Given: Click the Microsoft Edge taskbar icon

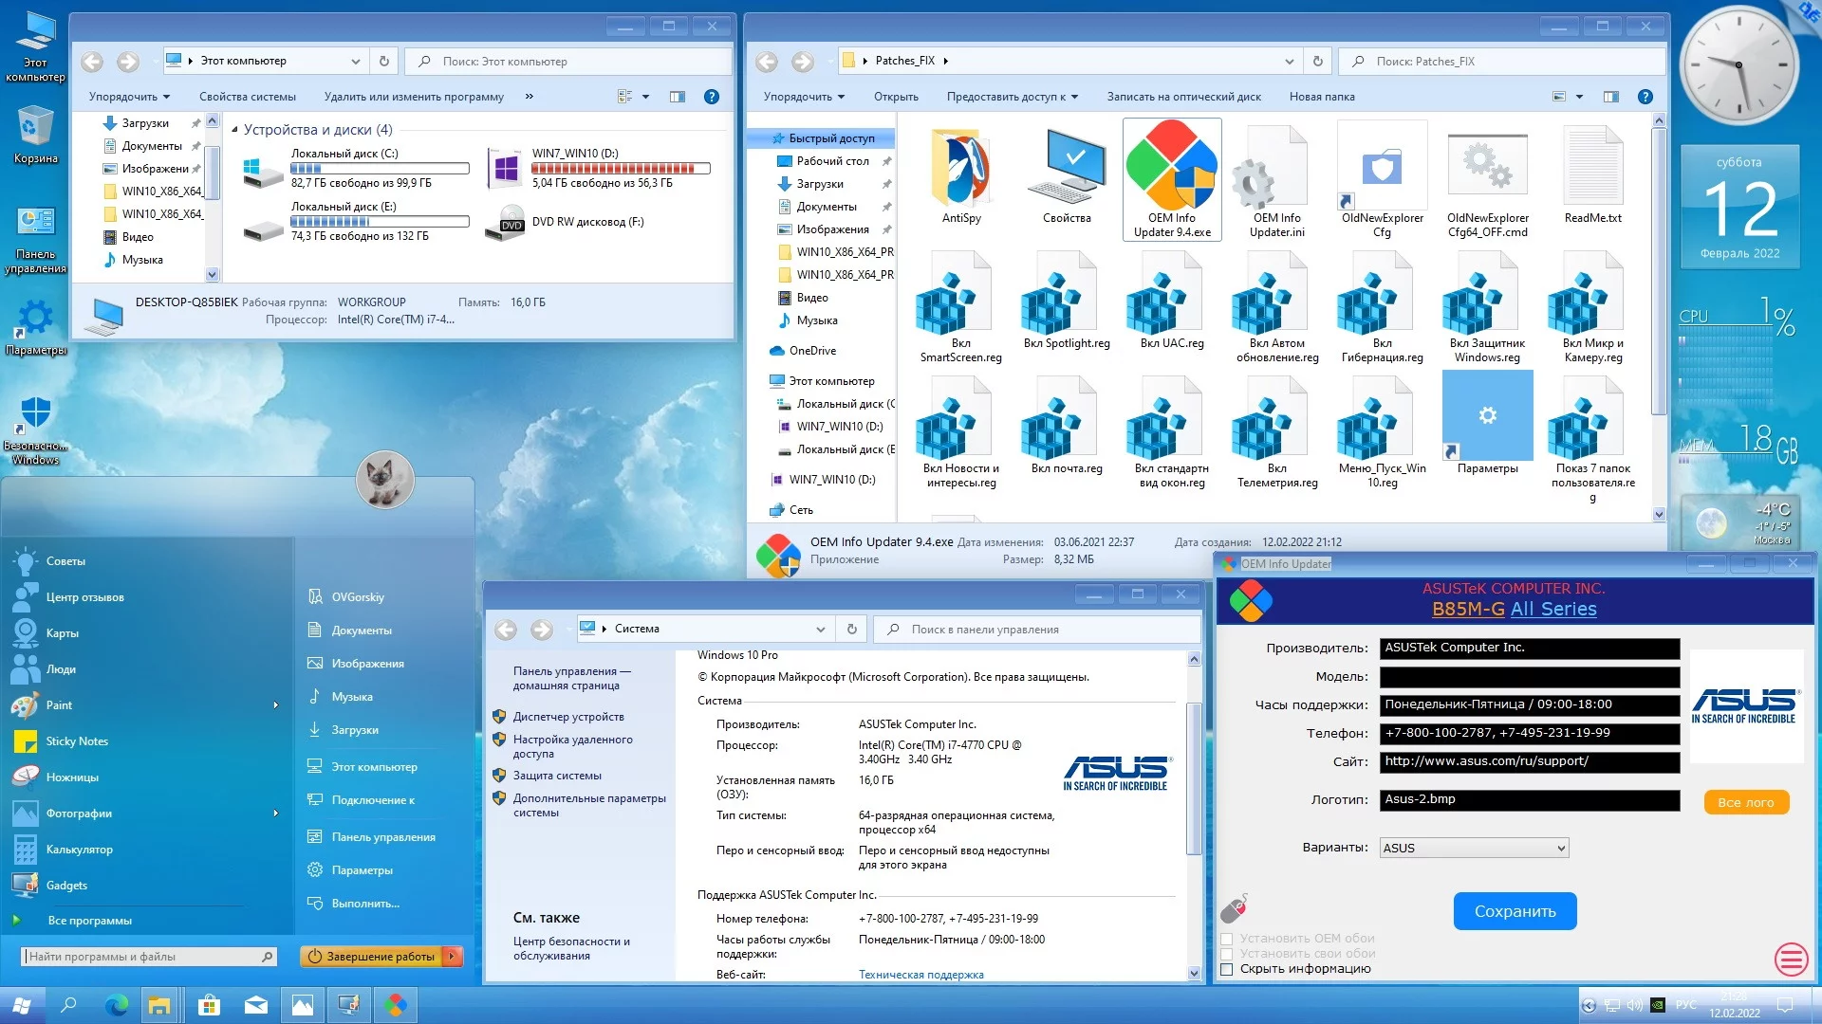Looking at the screenshot, I should pos(116,1005).
